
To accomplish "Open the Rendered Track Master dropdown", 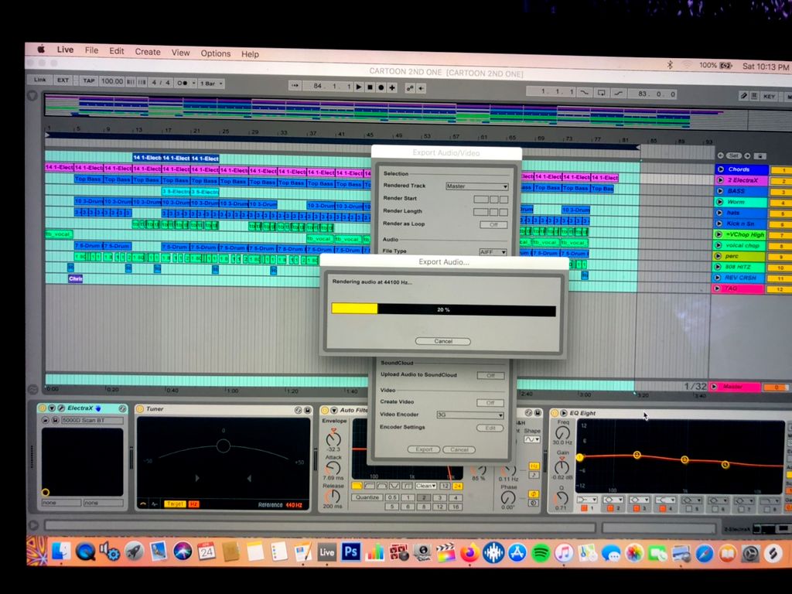I will (x=476, y=186).
